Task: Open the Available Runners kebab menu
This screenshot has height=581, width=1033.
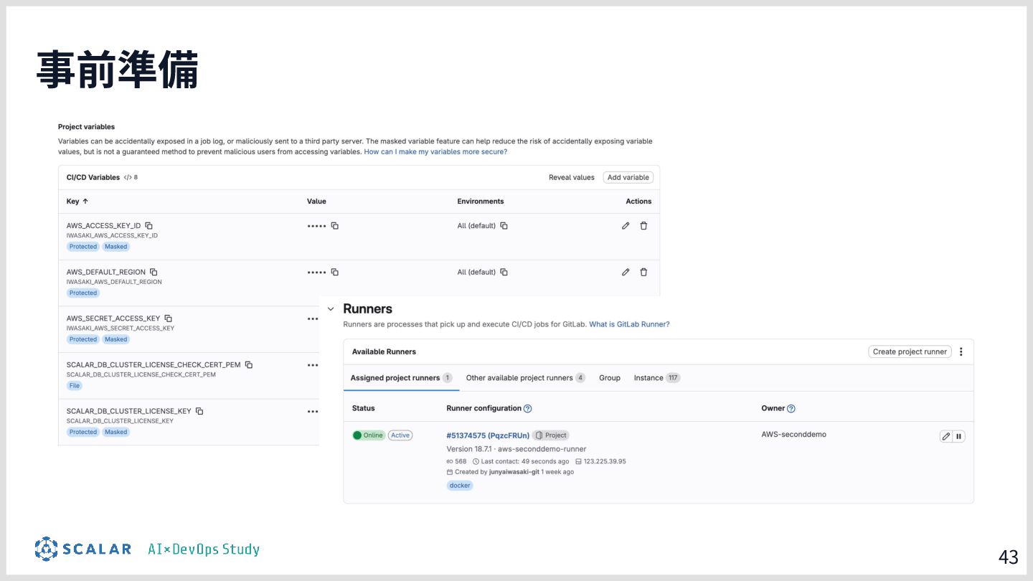Action: click(x=961, y=352)
